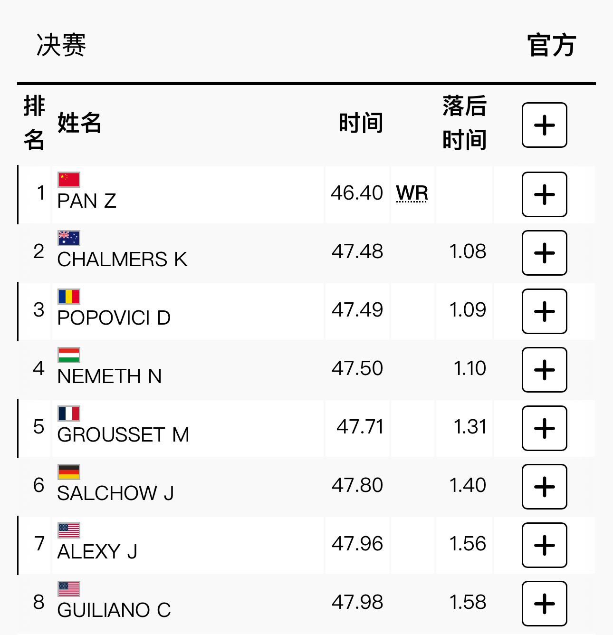
Task: Click the Hungary flag icon
Action: [x=69, y=355]
